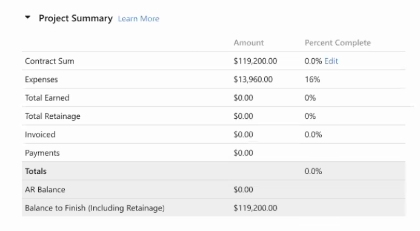Viewport: 420px width, 231px height.
Task: Click the Total Earned 0% value
Action: click(x=310, y=98)
